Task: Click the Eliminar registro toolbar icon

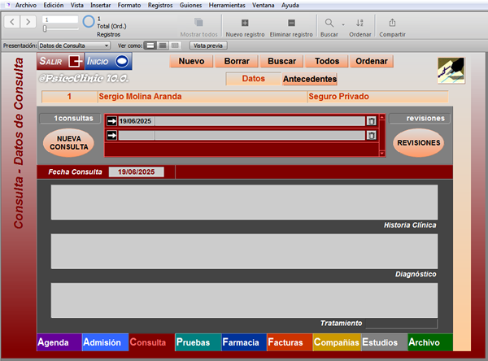Action: click(x=291, y=23)
